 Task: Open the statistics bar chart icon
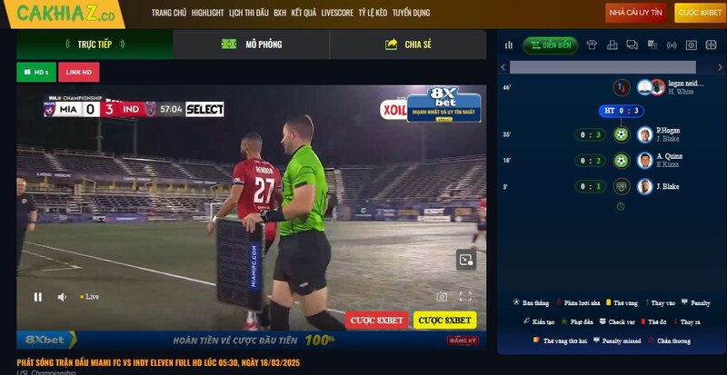pos(509,45)
